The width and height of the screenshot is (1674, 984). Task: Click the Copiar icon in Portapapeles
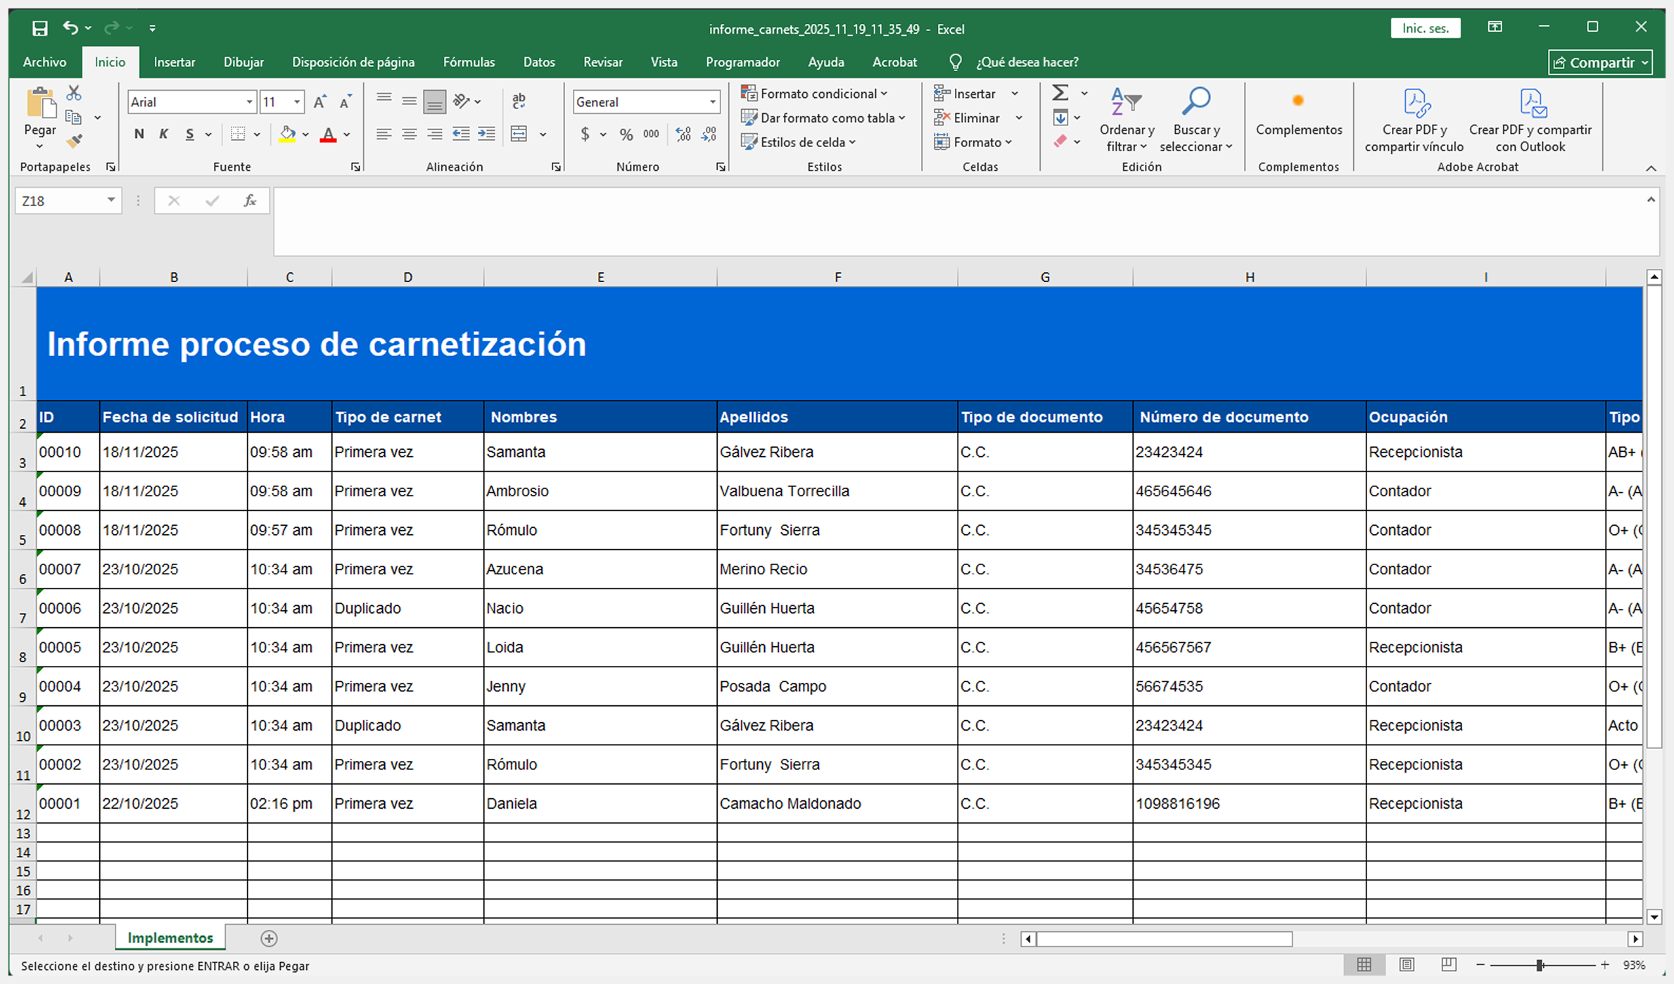72,117
